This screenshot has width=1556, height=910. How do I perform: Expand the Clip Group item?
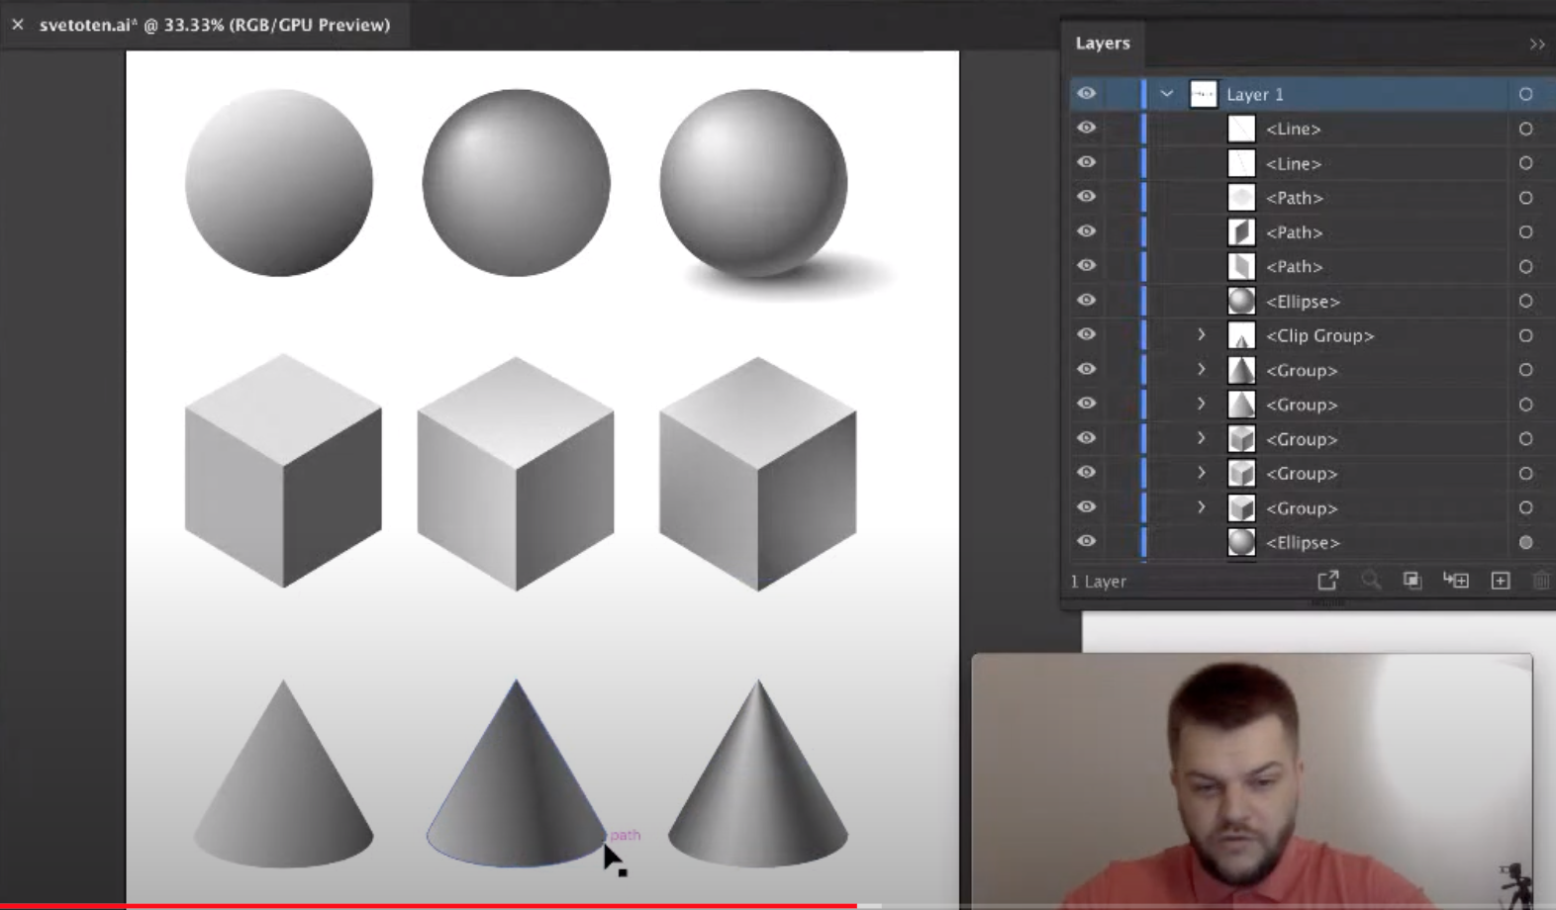click(x=1202, y=335)
